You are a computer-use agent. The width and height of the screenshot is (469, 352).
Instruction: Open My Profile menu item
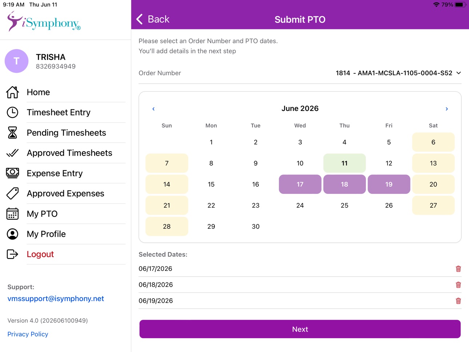[x=46, y=234]
